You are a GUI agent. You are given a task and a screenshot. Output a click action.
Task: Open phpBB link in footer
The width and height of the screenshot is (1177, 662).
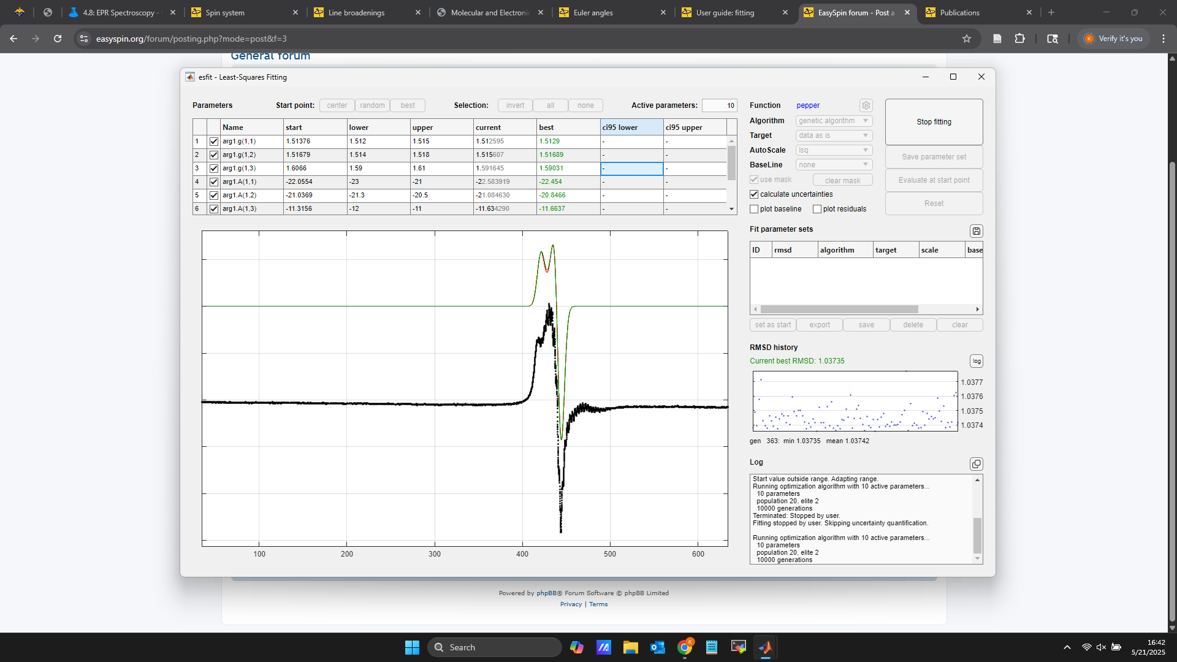click(x=546, y=593)
